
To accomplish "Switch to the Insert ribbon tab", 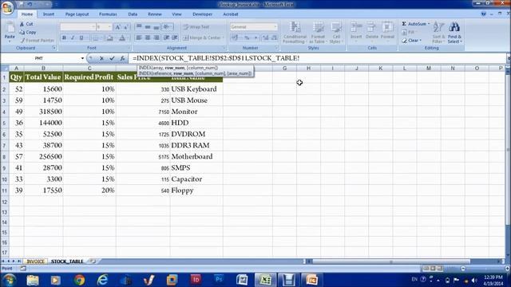I will click(49, 14).
